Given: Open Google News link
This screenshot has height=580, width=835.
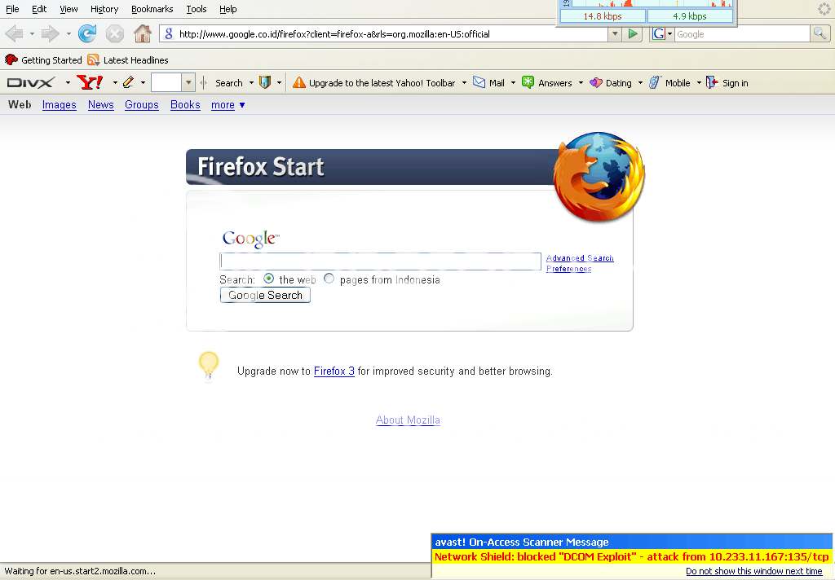Looking at the screenshot, I should (x=100, y=105).
